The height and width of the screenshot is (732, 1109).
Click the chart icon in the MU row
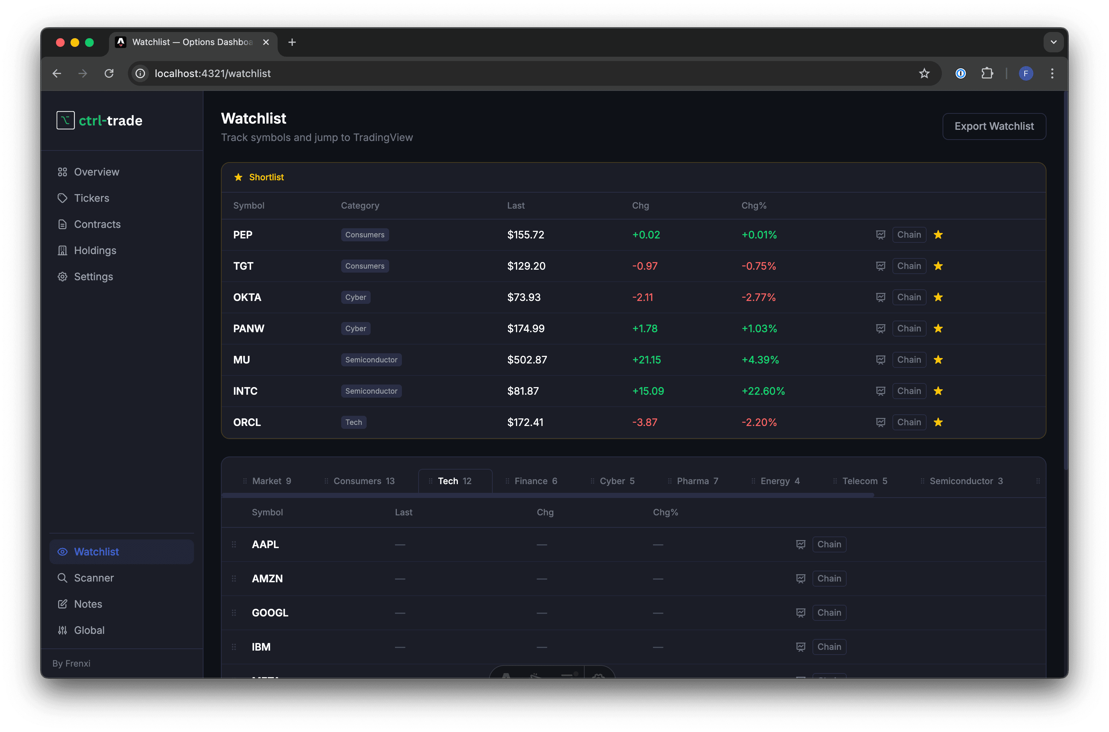(880, 359)
